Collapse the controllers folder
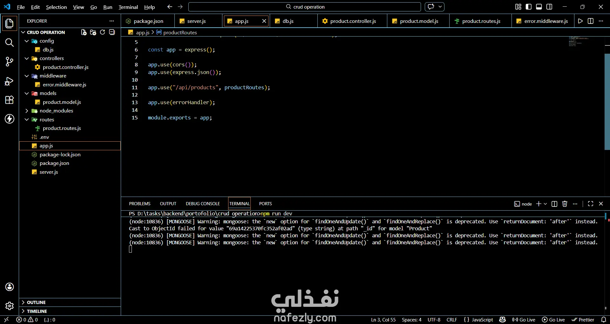The image size is (610, 324). coord(27,58)
